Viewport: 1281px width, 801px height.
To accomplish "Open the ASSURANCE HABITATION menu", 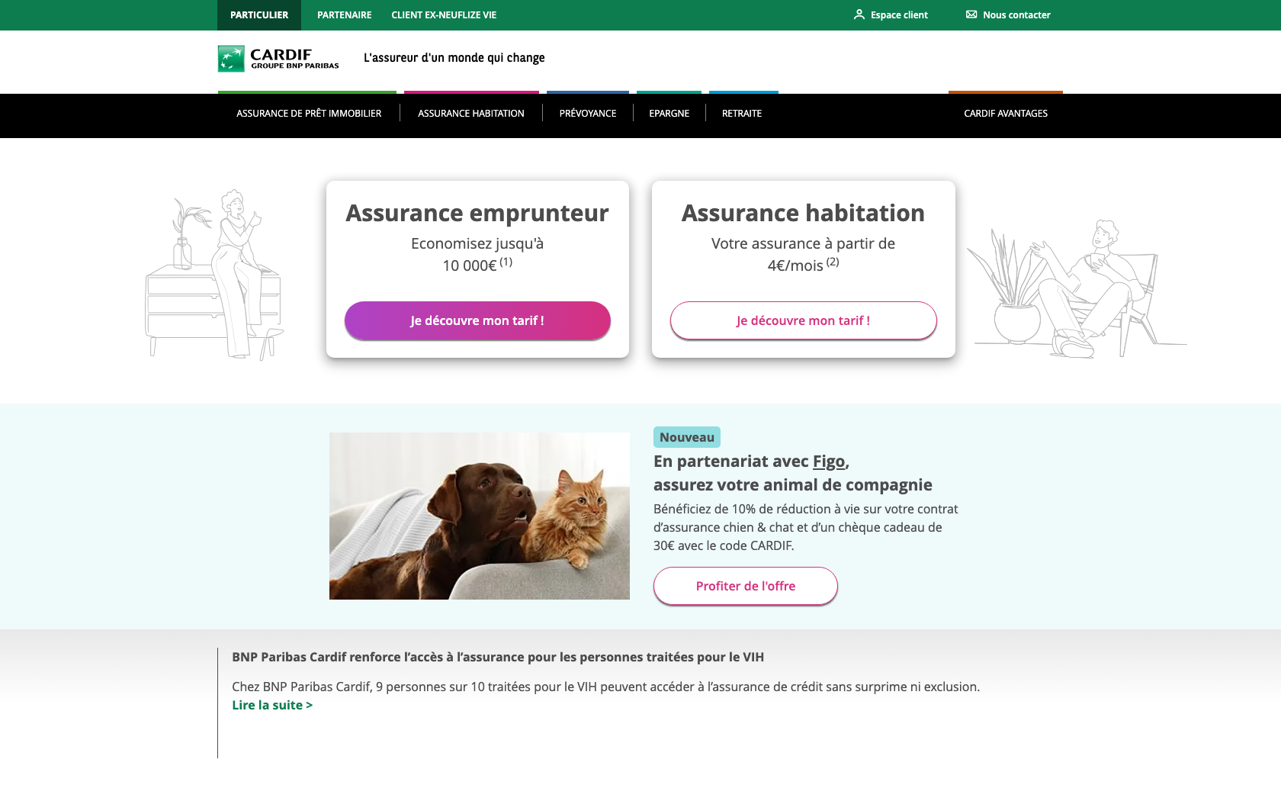I will [470, 113].
